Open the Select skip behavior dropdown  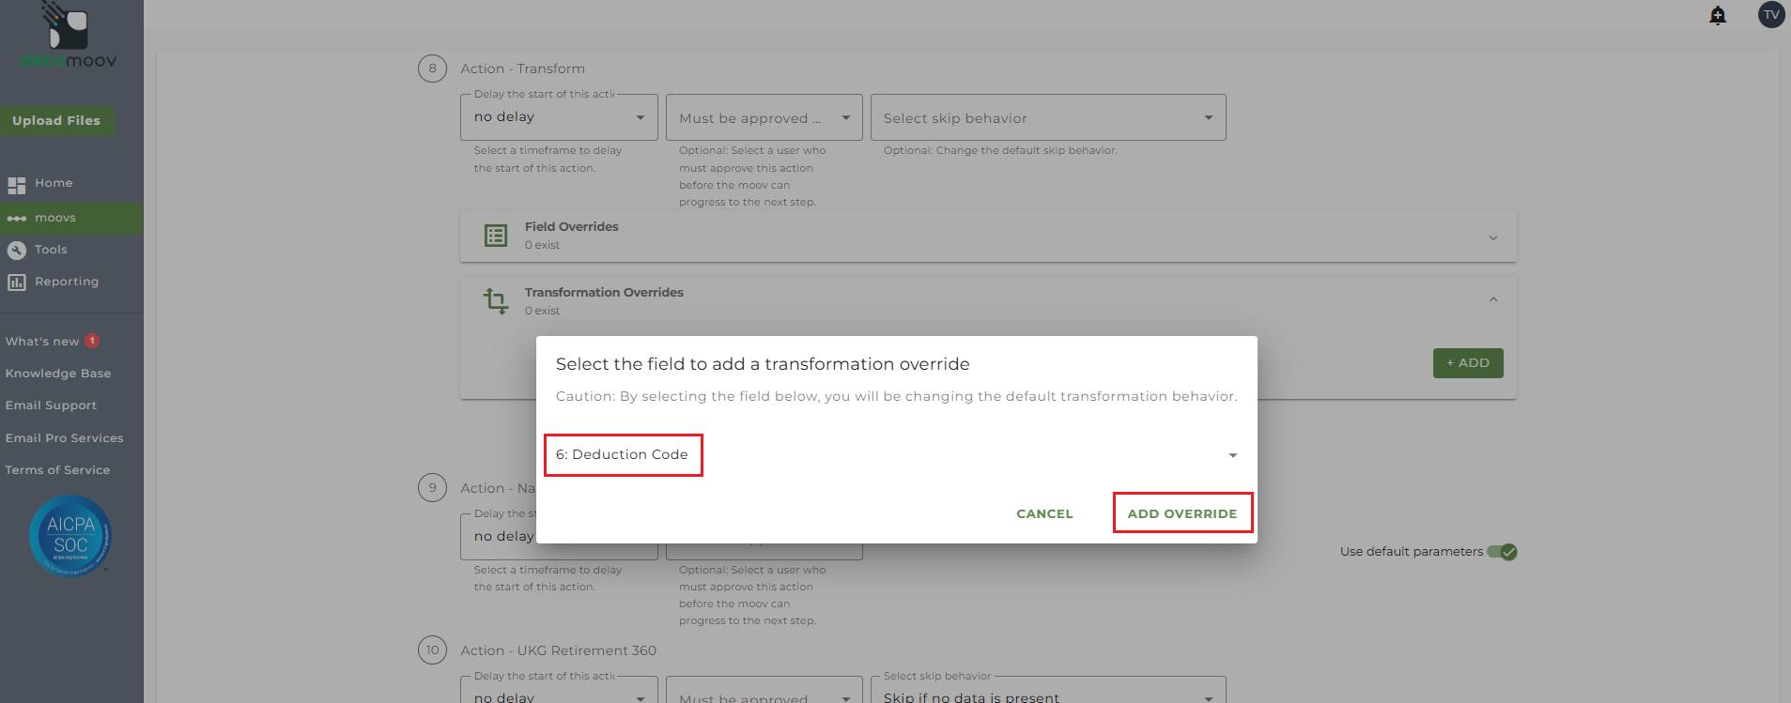pos(1047,118)
